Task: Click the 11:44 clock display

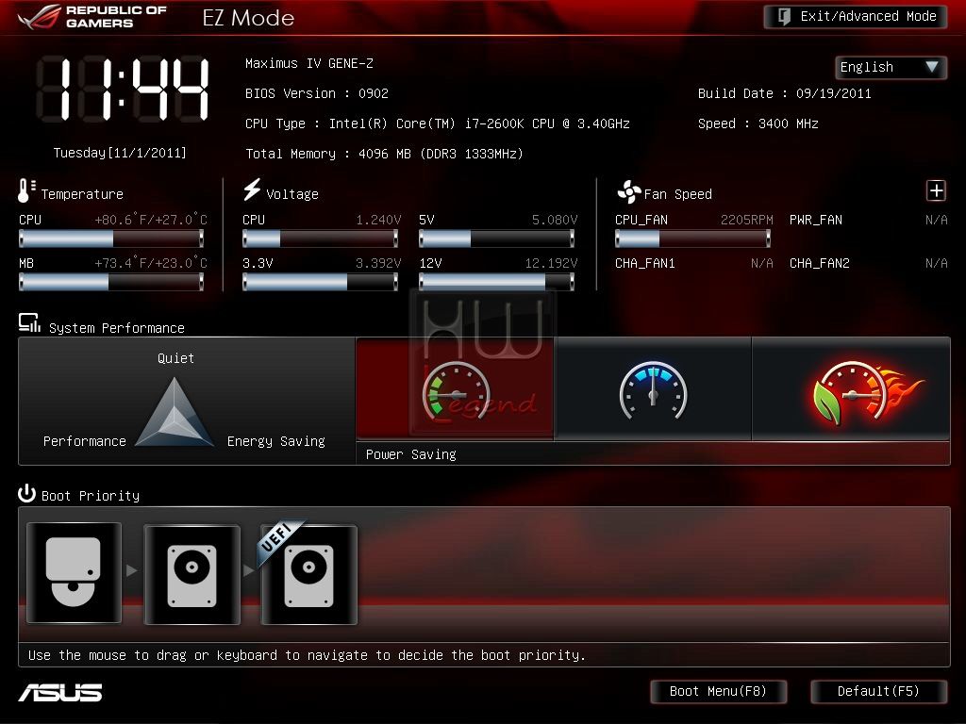Action: coord(124,89)
